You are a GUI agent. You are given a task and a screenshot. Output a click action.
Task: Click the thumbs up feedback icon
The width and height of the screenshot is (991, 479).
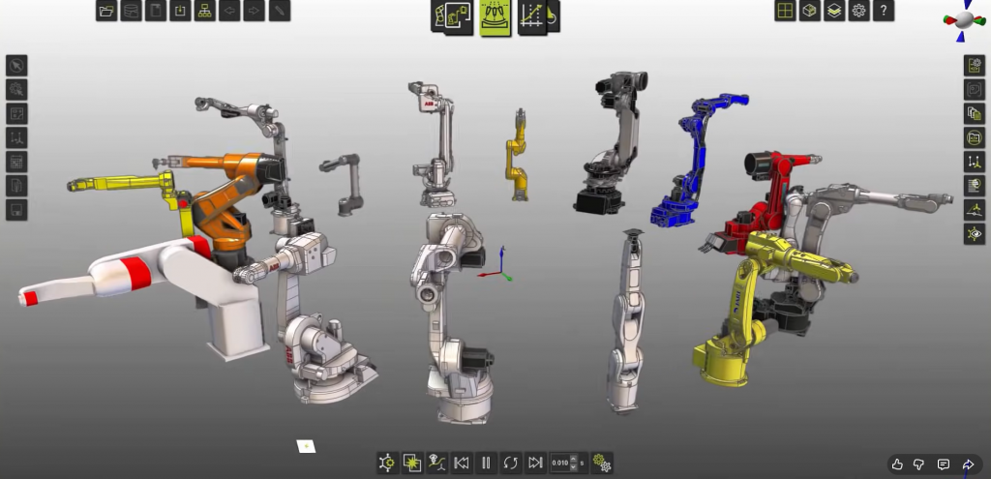pos(897,464)
